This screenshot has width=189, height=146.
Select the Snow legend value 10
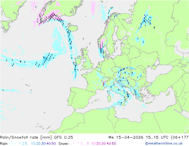pos(93,144)
